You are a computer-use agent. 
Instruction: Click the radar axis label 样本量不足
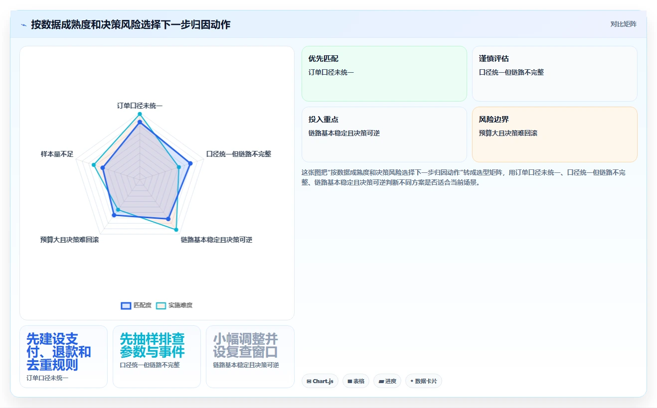[x=57, y=154]
